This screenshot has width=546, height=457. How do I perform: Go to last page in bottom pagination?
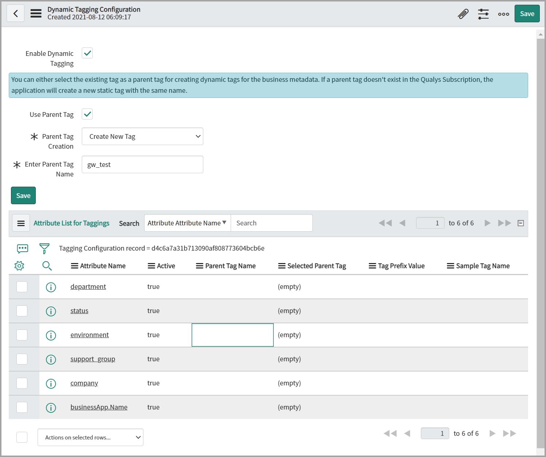point(510,433)
